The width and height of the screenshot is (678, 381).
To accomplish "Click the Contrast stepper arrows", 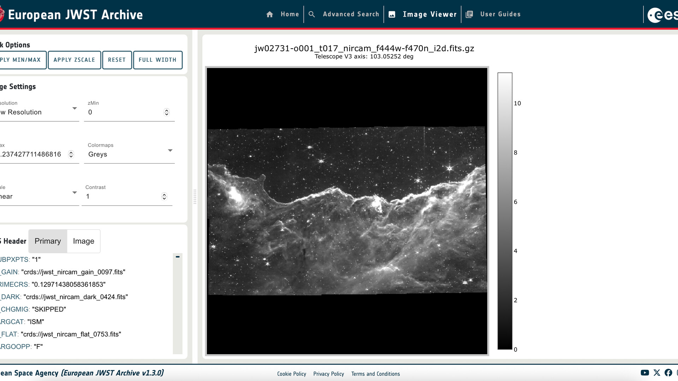I will point(164,196).
